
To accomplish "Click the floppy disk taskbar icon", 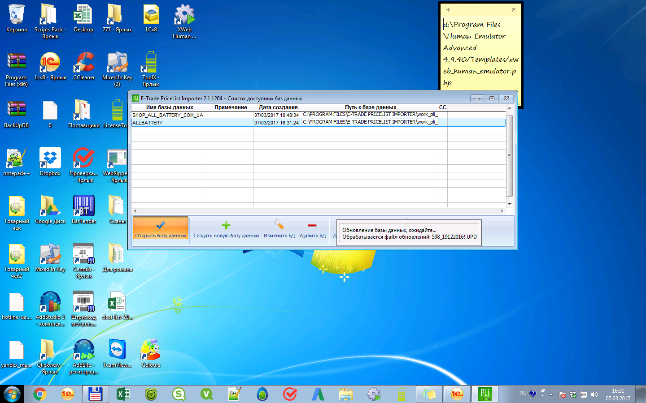I will (95, 394).
